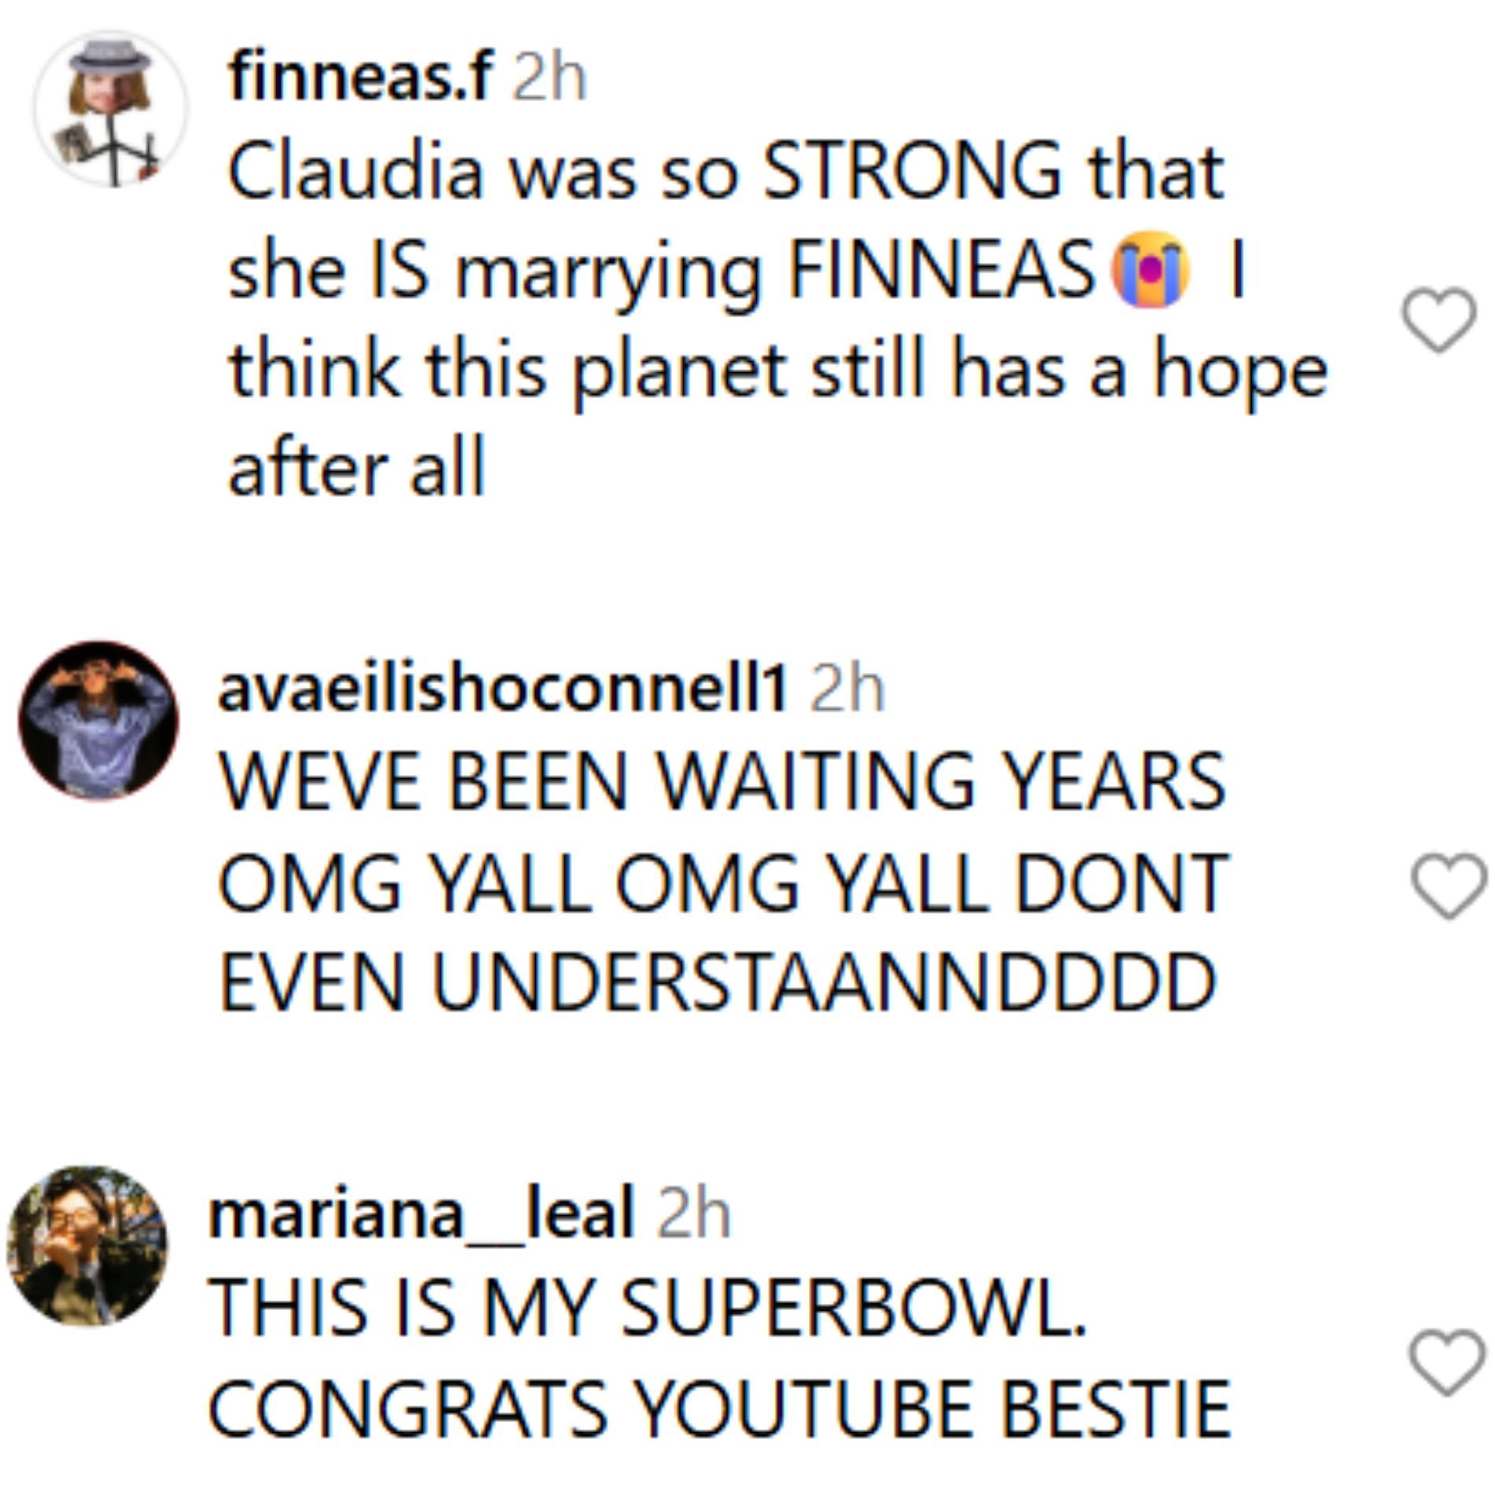
Task: Like the finneas.f comment with heart icon
Action: [1438, 319]
